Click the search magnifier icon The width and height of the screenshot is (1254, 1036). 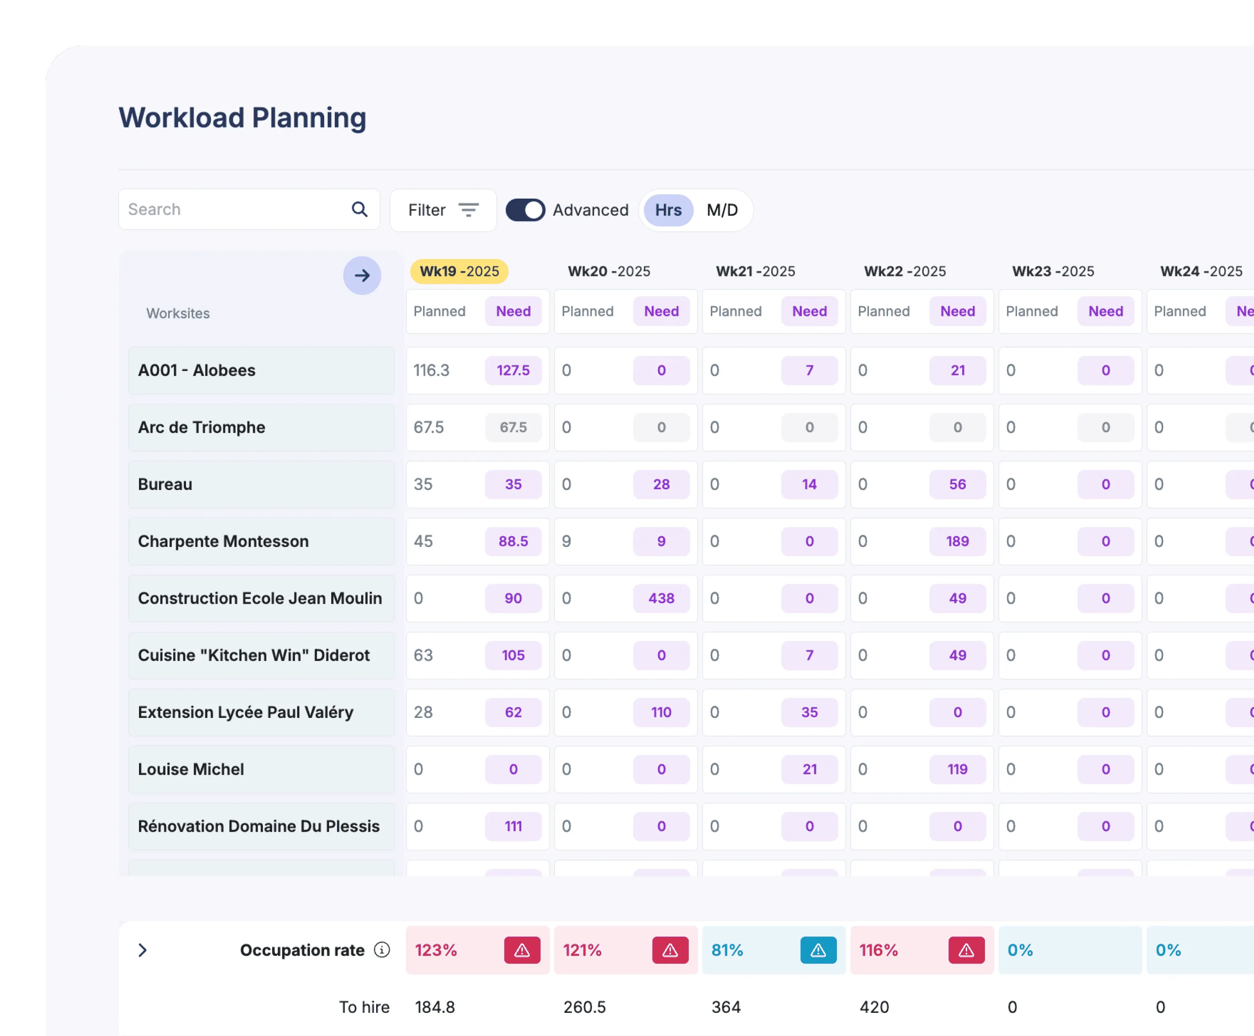coord(359,210)
